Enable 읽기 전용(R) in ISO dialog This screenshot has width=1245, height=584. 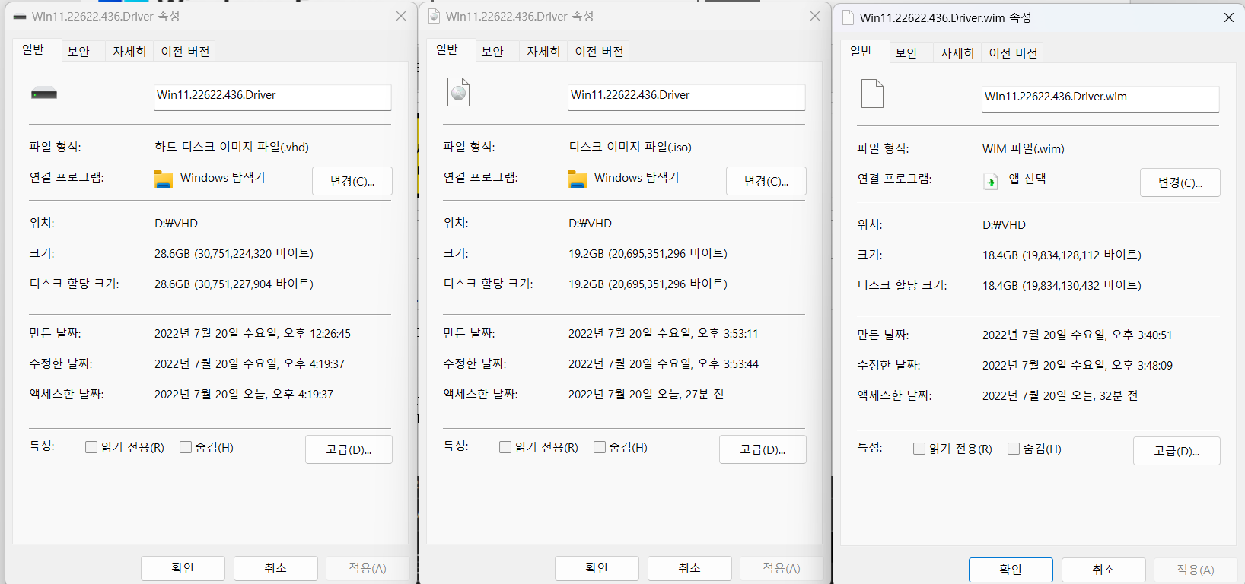click(x=505, y=447)
